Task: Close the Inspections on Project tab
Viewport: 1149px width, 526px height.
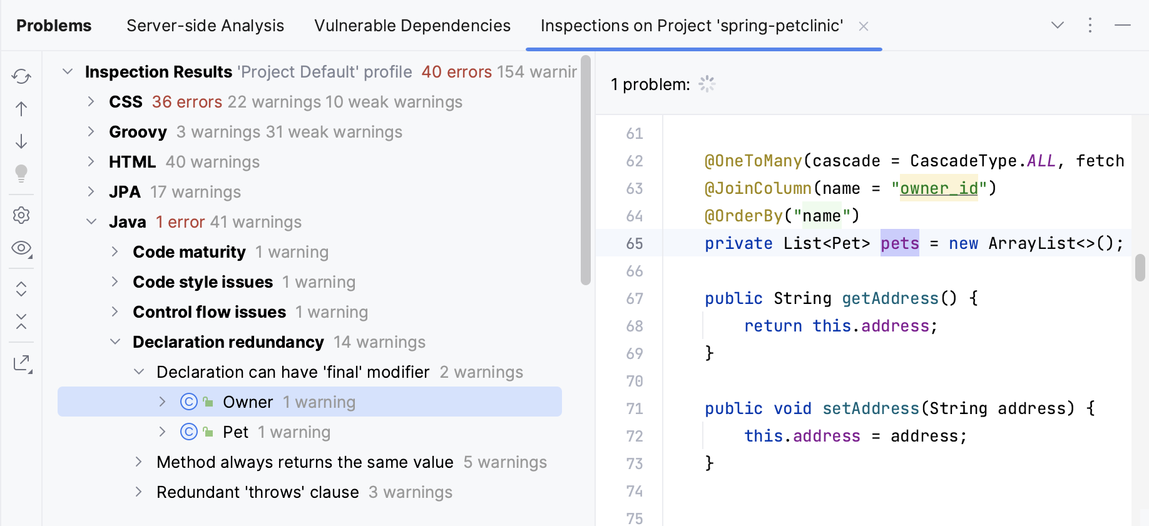Action: point(864,26)
